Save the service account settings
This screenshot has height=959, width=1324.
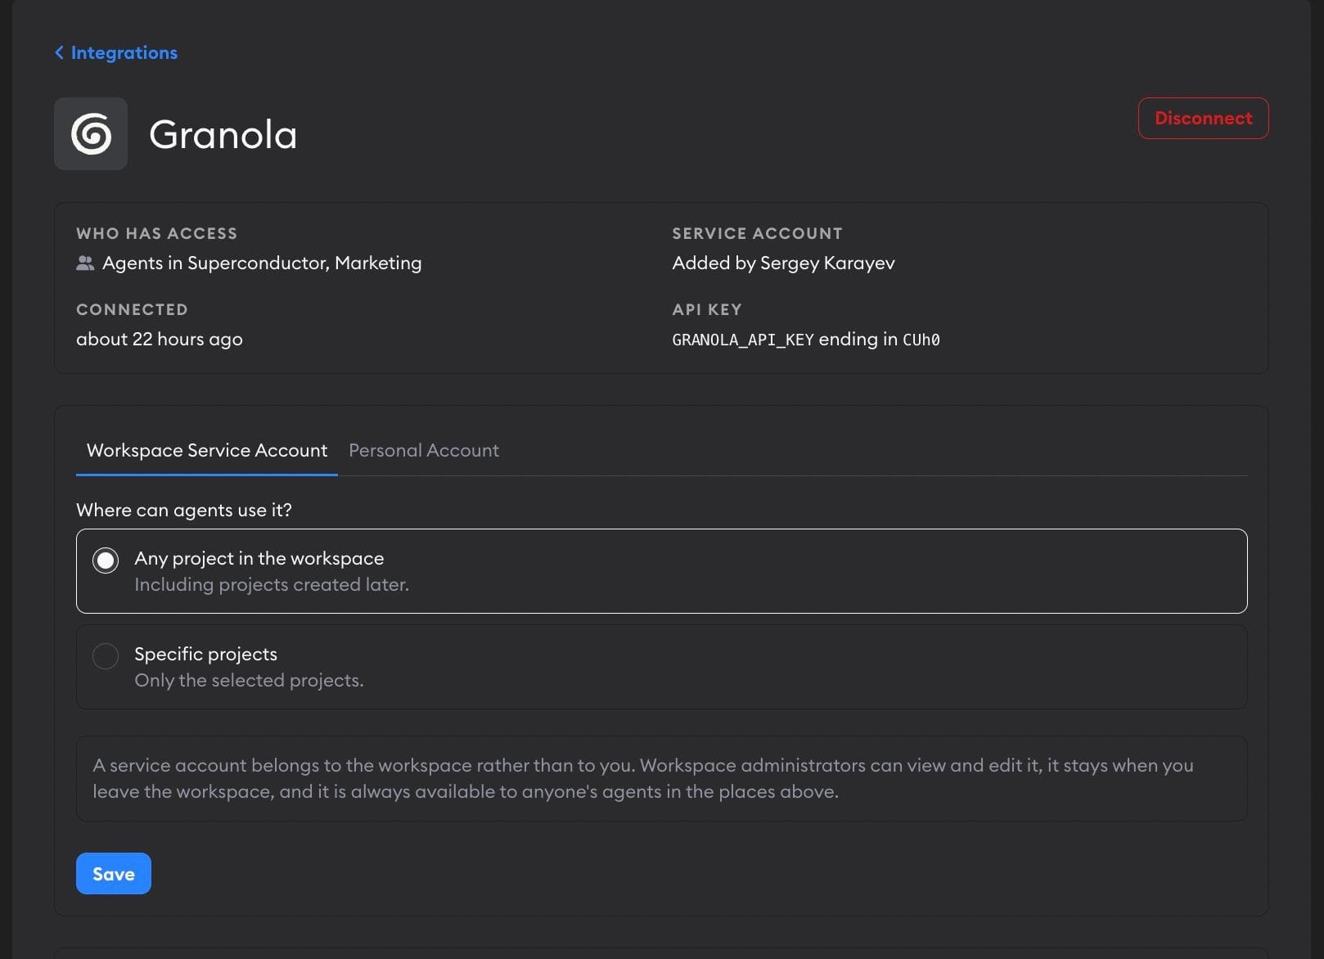coord(114,873)
